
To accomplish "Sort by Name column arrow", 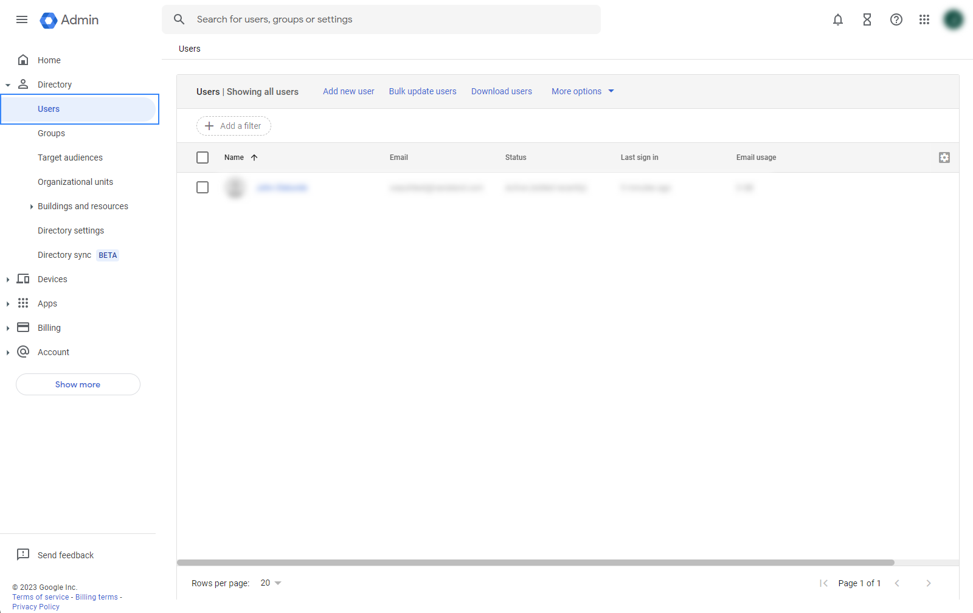I will [x=254, y=158].
